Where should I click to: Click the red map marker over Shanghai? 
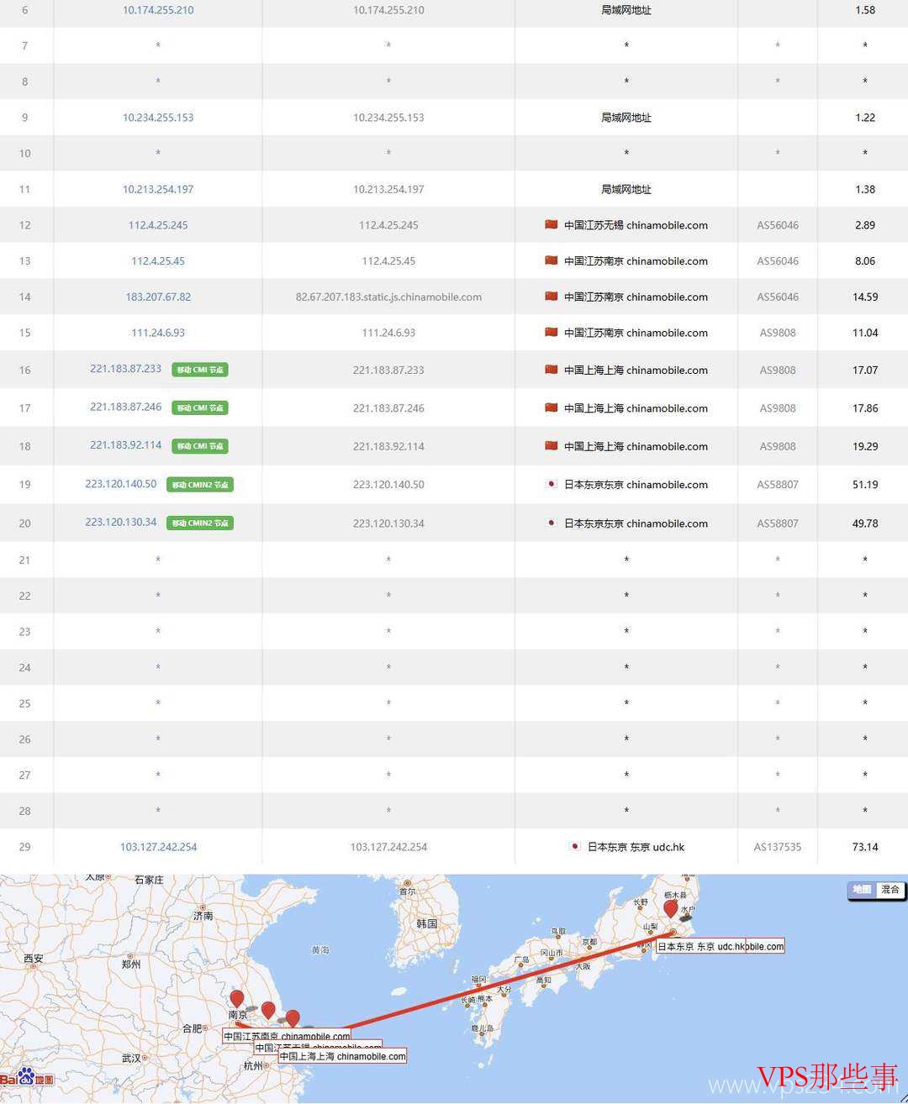click(x=293, y=1019)
